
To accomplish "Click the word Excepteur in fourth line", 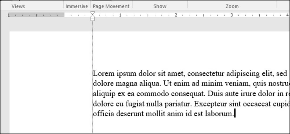I will point(211,104).
